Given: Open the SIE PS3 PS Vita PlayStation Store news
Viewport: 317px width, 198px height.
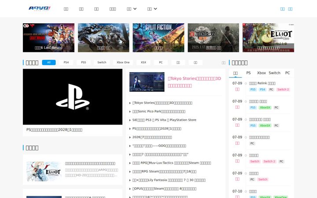Looking at the screenshot, I should coord(164,120).
